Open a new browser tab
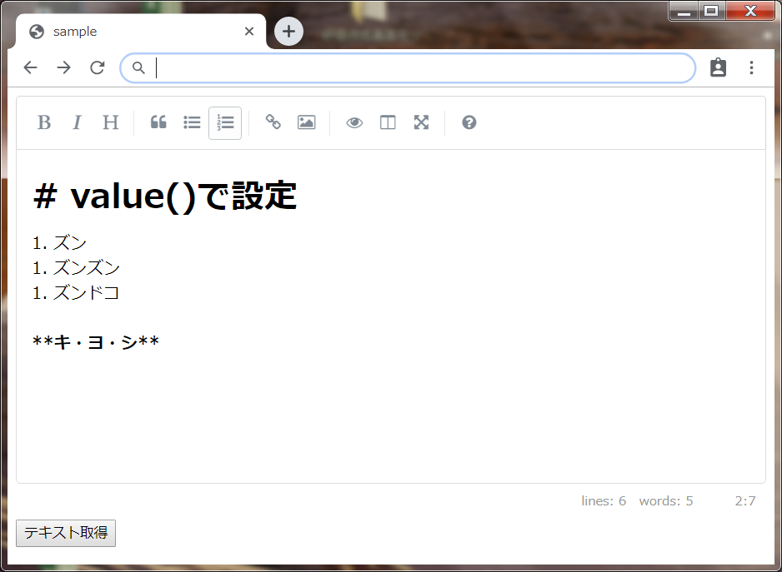 pyautogui.click(x=288, y=32)
